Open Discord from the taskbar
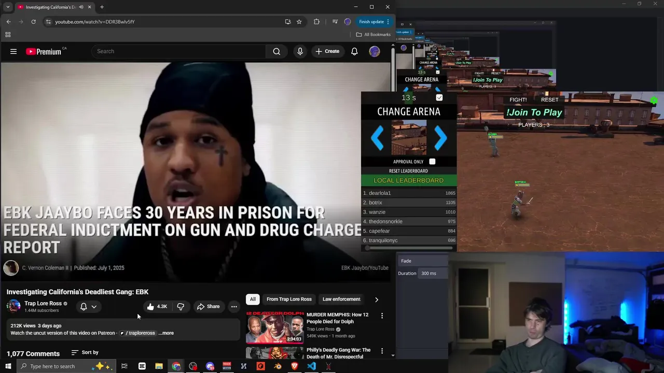This screenshot has height=373, width=664. click(x=210, y=366)
